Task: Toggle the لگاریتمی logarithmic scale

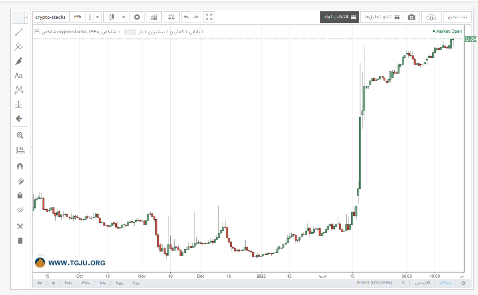Action: point(422,283)
